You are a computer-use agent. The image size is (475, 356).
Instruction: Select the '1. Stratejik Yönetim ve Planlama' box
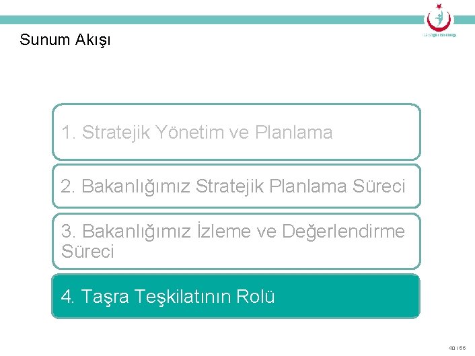pyautogui.click(x=236, y=132)
